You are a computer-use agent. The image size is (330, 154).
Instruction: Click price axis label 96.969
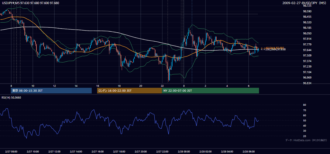click(307, 78)
